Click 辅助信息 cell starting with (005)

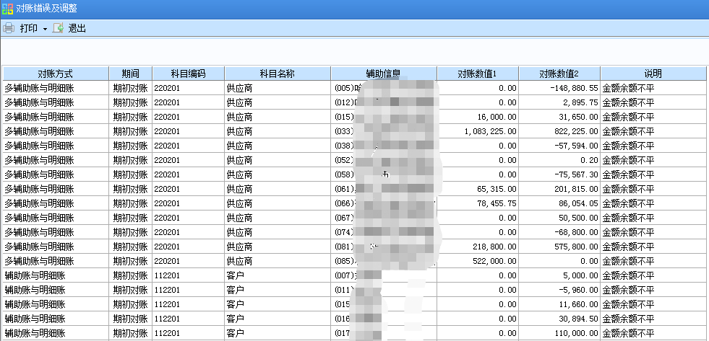point(384,88)
